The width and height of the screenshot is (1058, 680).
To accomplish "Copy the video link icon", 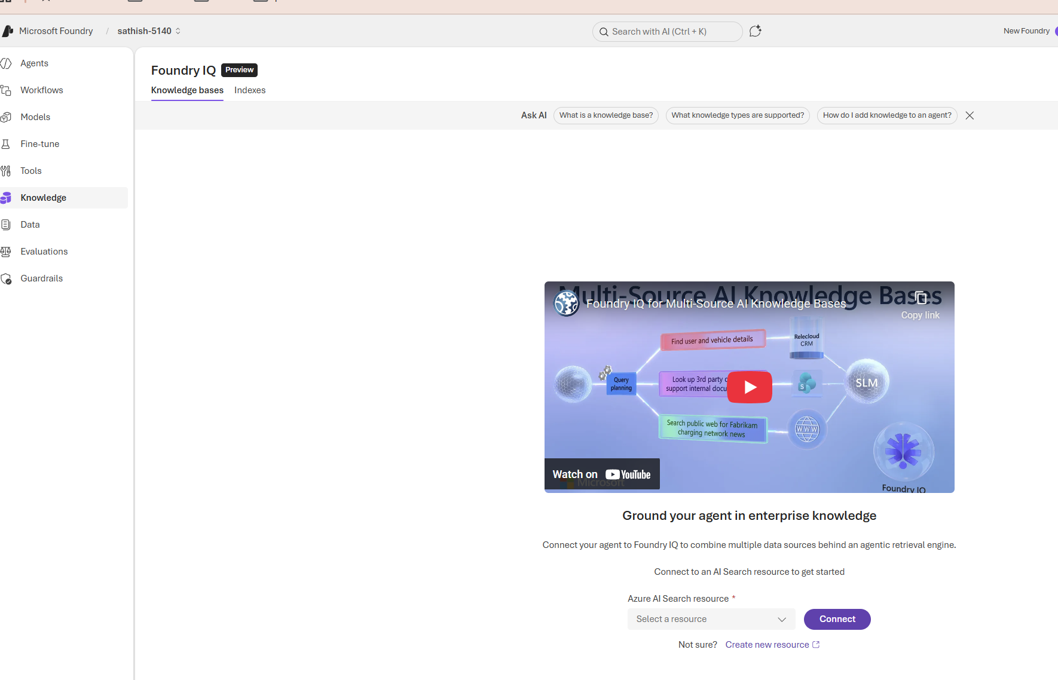I will click(x=921, y=298).
